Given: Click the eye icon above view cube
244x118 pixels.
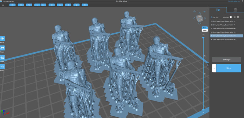Looking at the screenshot, I should click(x=199, y=13).
